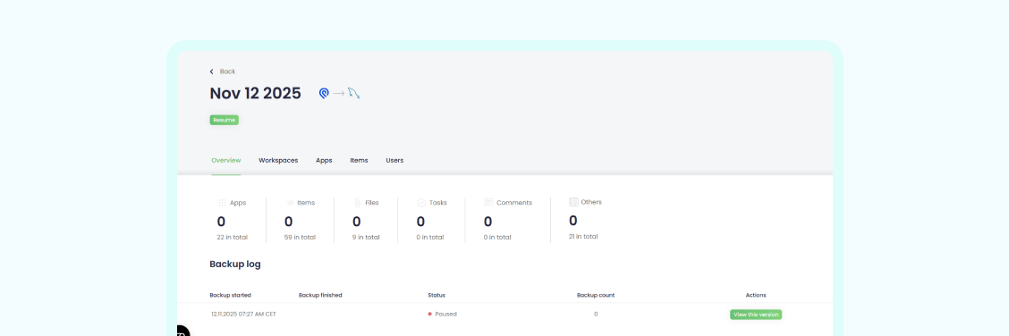Viewport: 1009px width, 336px height.
Task: Click the MySQL destination dolphin icon
Action: tap(353, 94)
